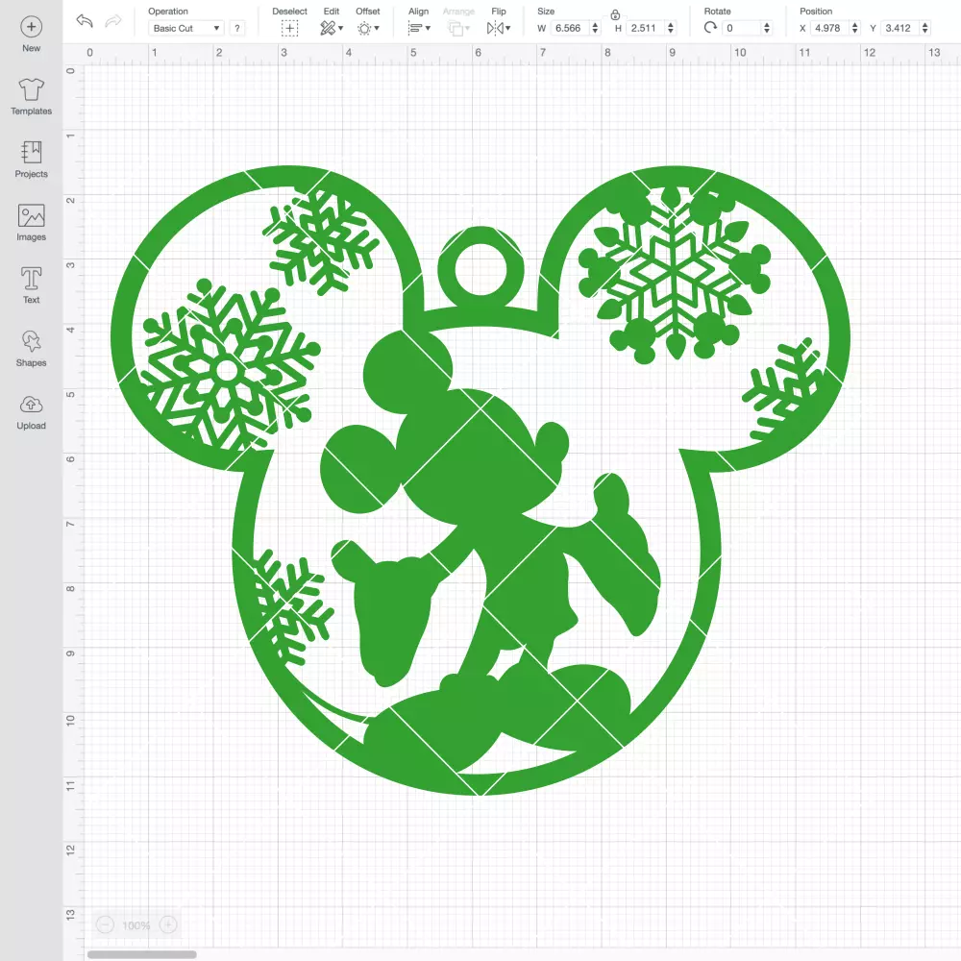This screenshot has height=961, width=961.
Task: Adjust the Width stepper arrows
Action: click(x=595, y=28)
